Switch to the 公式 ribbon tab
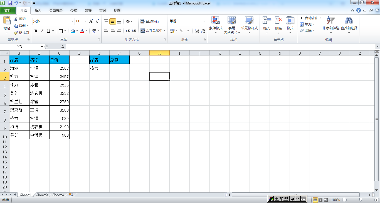The width and height of the screenshot is (380, 203). (x=74, y=11)
